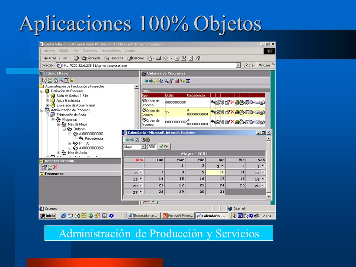This screenshot has height=267, width=356.
Task: Click the Historial toolbar button
Action: tap(135, 58)
